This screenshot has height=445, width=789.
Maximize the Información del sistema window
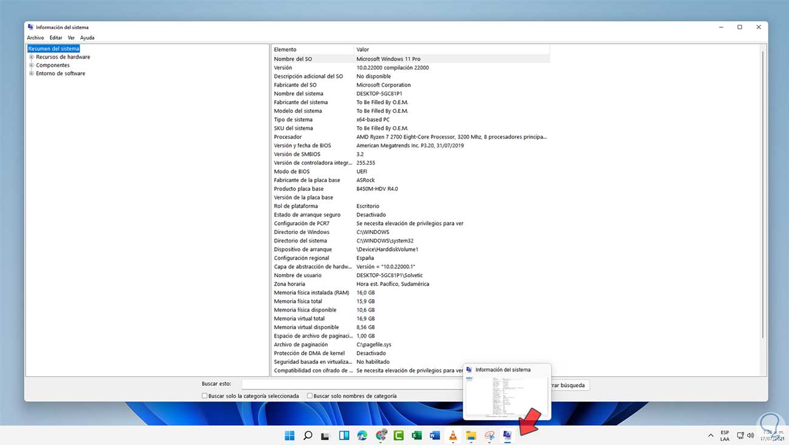pos(740,27)
